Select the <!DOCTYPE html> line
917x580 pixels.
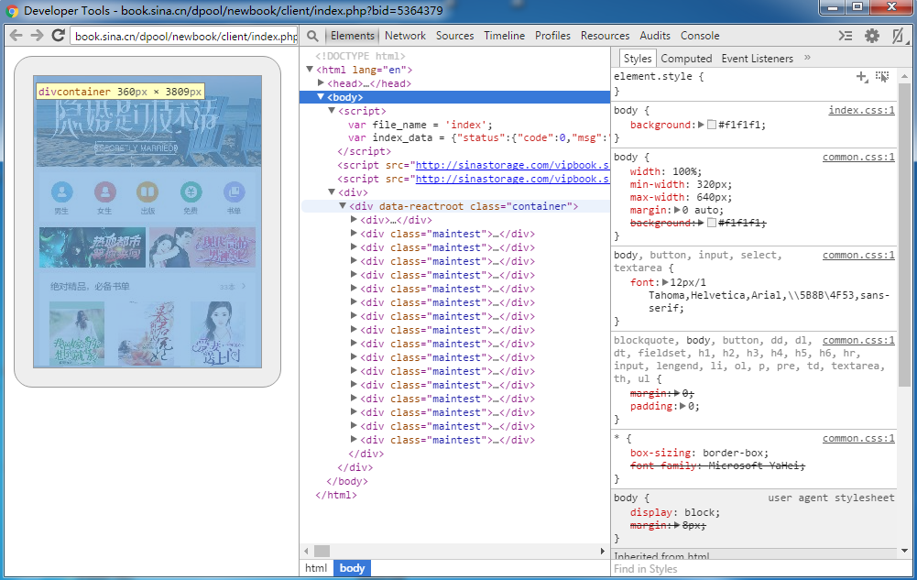360,56
